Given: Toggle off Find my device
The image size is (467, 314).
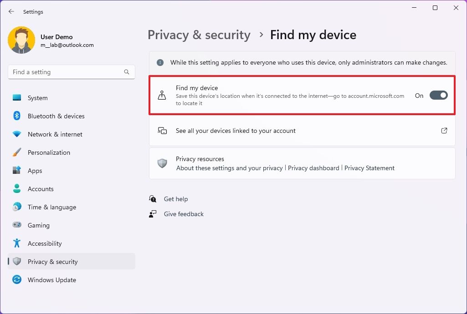Looking at the screenshot, I should [x=438, y=95].
